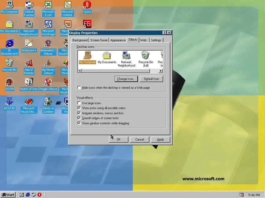Click Outlook Express quick launch icon
265x198 pixels.
[x=34, y=195]
